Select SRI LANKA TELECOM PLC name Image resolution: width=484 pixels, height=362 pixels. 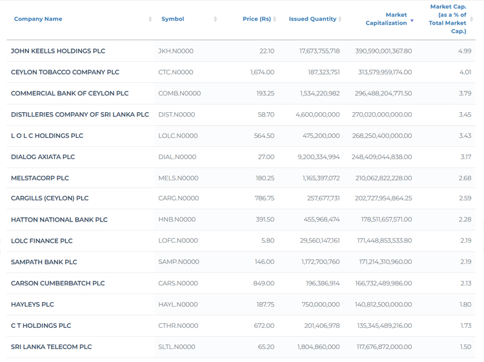pyautogui.click(x=51, y=347)
